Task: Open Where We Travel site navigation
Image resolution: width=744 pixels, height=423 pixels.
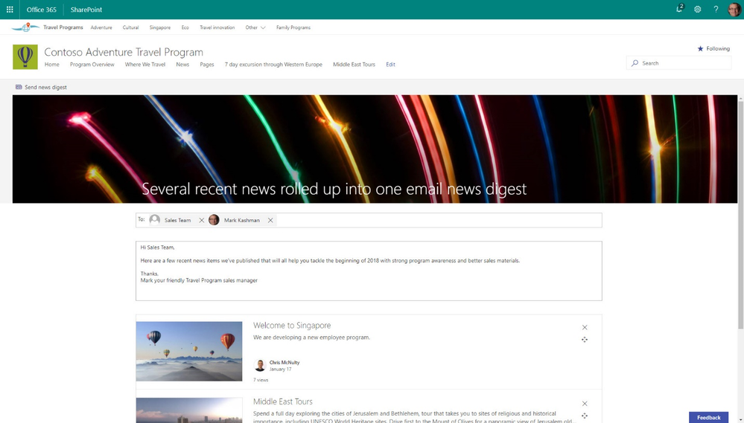Action: pos(145,65)
